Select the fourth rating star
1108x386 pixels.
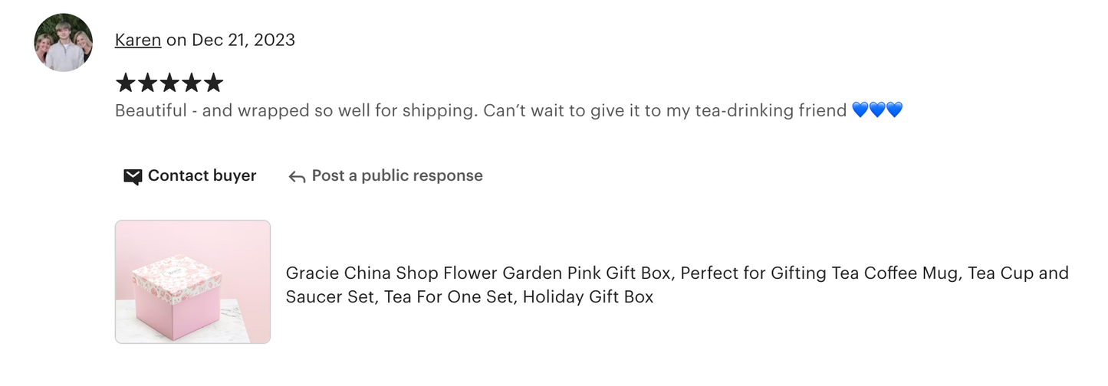pyautogui.click(x=192, y=83)
